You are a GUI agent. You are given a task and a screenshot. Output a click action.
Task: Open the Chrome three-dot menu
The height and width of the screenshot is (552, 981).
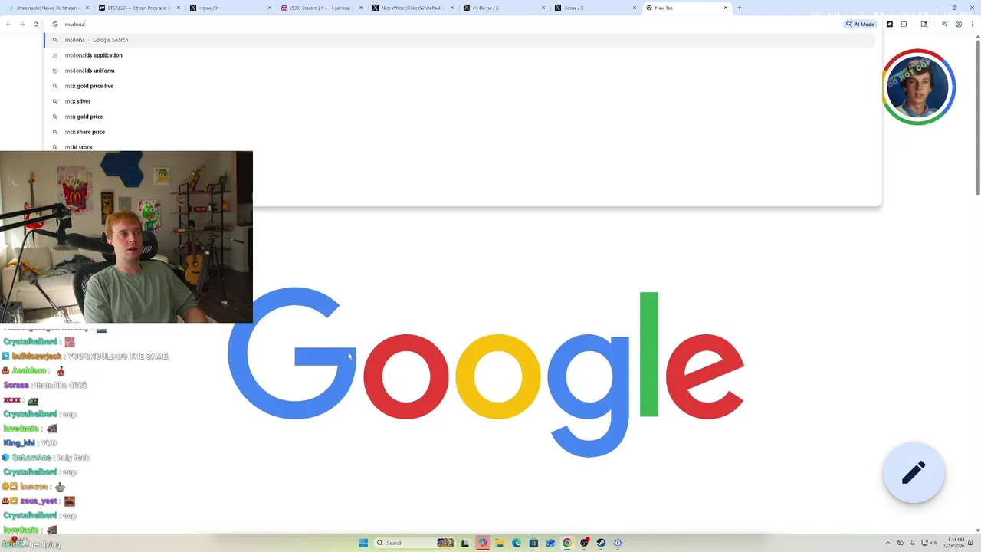[973, 24]
